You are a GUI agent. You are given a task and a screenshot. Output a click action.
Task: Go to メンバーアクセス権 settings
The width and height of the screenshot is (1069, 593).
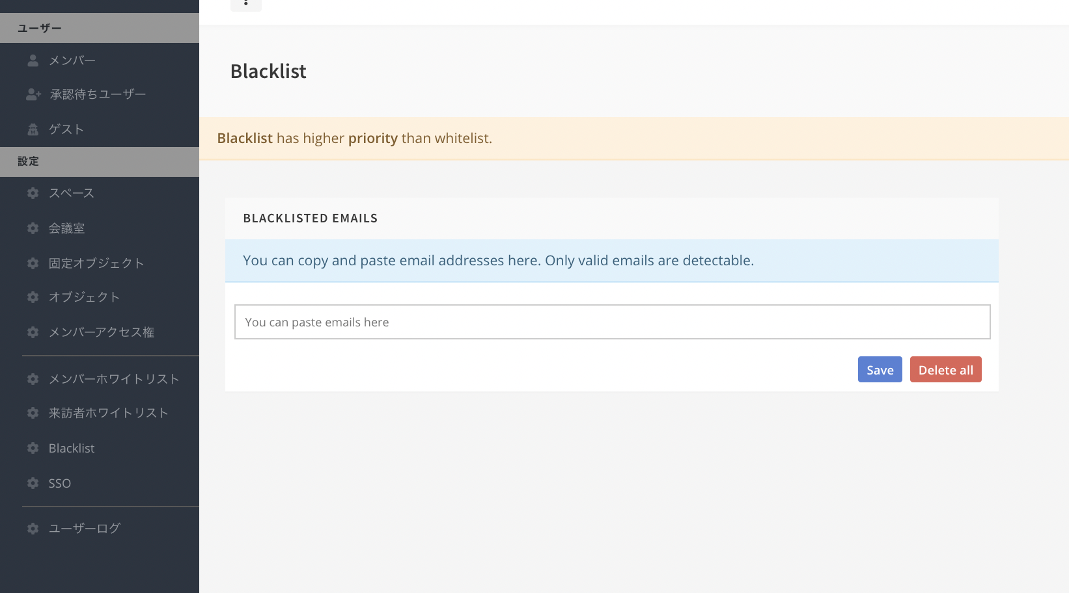(x=100, y=332)
